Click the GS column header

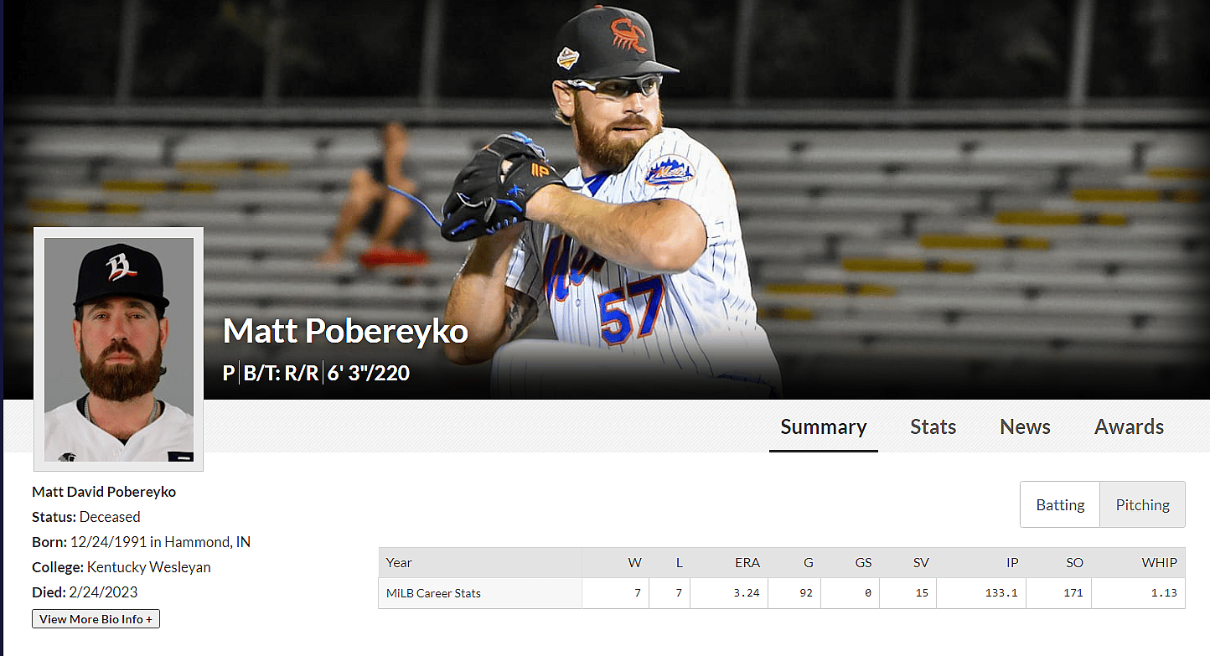coord(863,563)
